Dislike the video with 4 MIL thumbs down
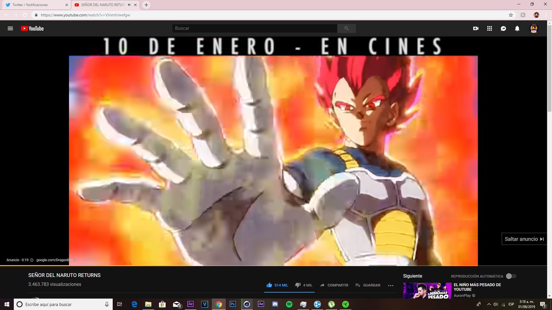The width and height of the screenshot is (552, 310). pyautogui.click(x=304, y=285)
